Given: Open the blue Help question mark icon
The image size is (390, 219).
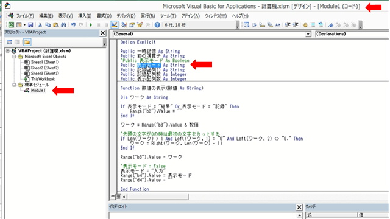Looking at the screenshot, I should (x=157, y=24).
